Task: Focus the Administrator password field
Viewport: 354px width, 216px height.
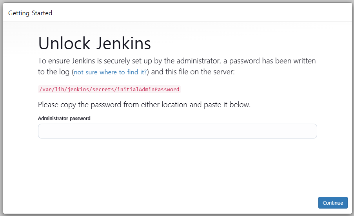Action: (x=178, y=131)
